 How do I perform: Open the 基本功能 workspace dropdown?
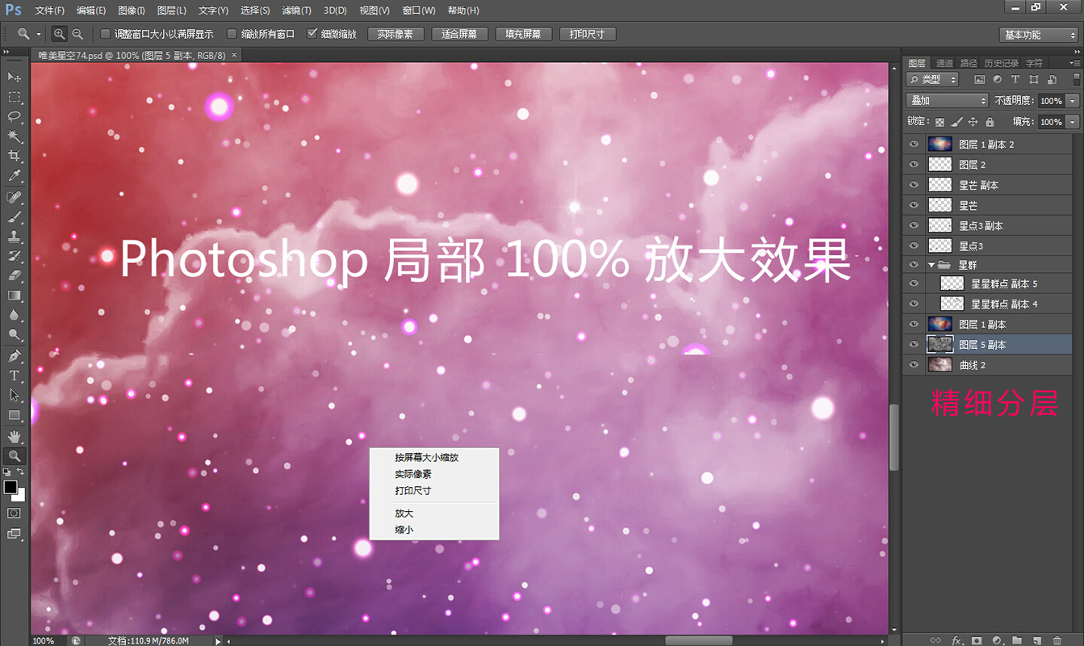(1038, 35)
